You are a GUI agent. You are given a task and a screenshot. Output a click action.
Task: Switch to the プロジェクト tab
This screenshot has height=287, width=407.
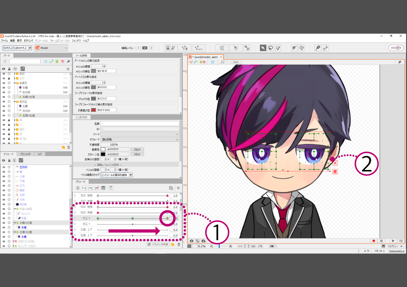[25, 154]
